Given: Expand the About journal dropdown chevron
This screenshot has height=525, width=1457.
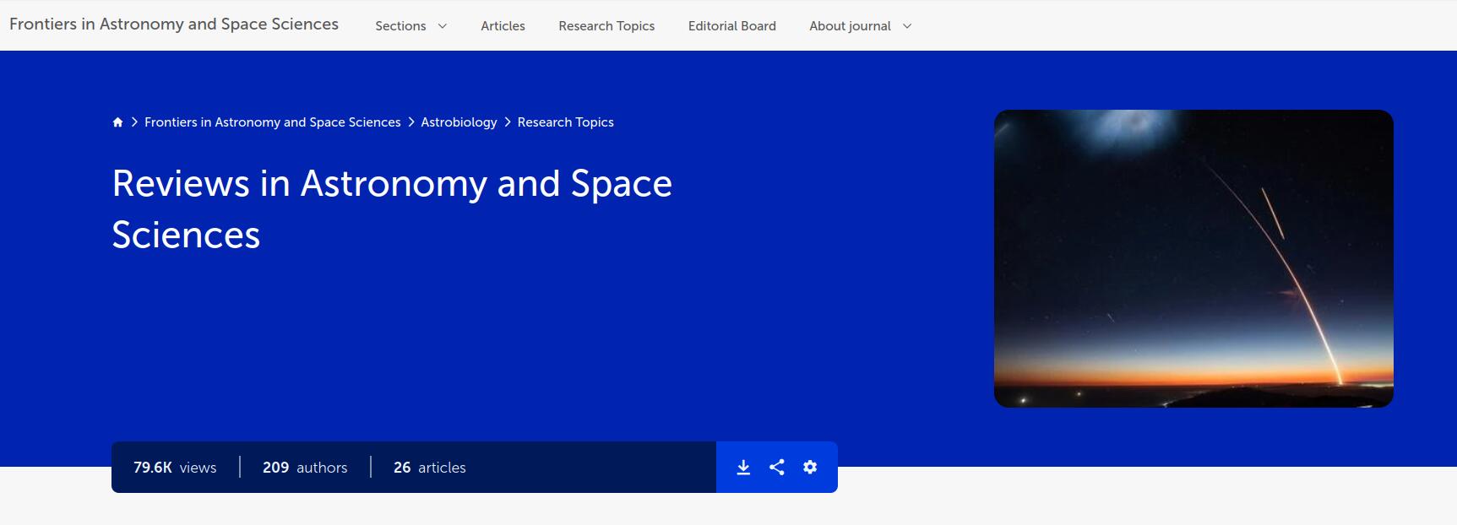Looking at the screenshot, I should click(907, 26).
